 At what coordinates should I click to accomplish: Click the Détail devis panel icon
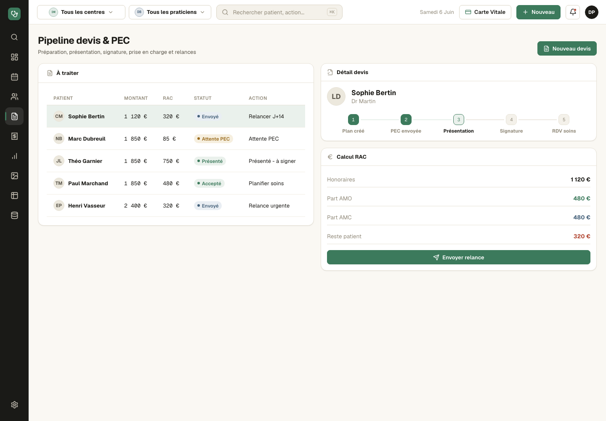click(x=330, y=72)
